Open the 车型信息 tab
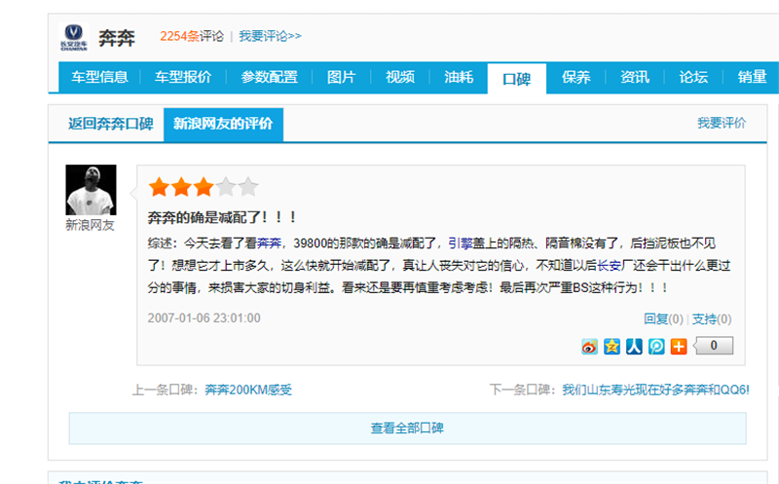Viewport: 779px width, 484px height. tap(99, 77)
